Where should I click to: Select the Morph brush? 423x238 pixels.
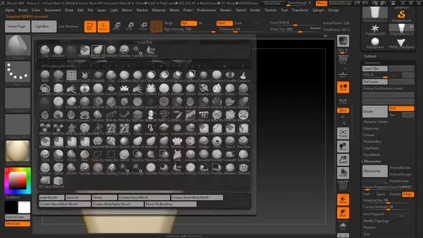(124, 142)
